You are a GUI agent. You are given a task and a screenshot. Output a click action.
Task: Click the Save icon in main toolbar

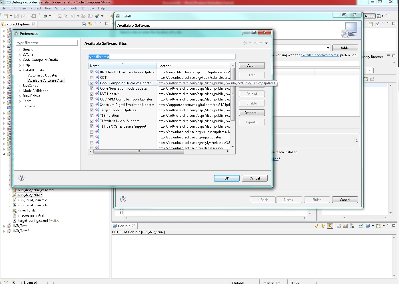coord(17,16)
